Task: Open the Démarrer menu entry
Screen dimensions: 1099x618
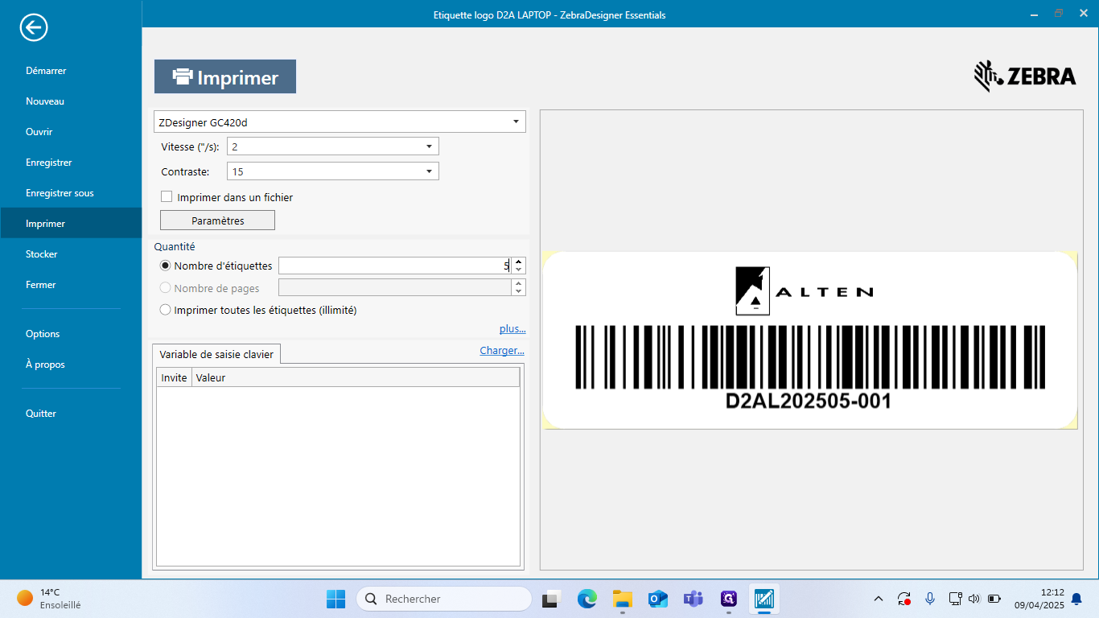Action: pyautogui.click(x=46, y=71)
